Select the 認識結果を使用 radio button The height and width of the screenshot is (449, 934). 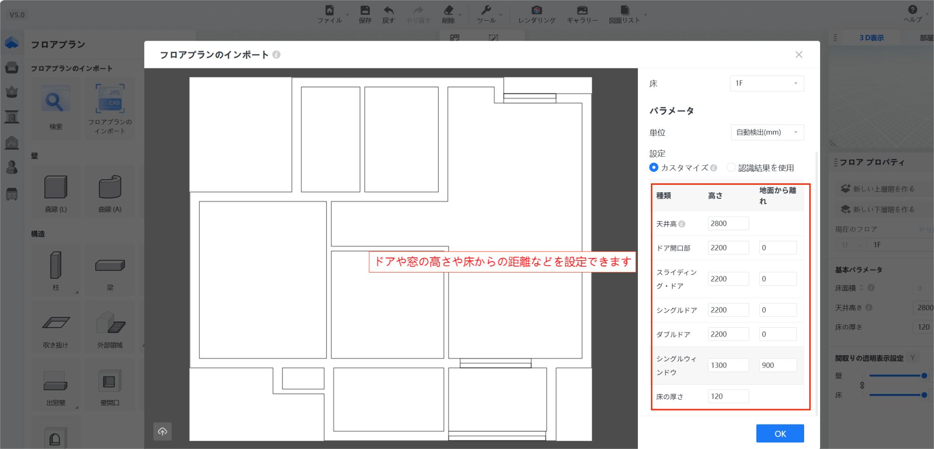click(x=731, y=168)
